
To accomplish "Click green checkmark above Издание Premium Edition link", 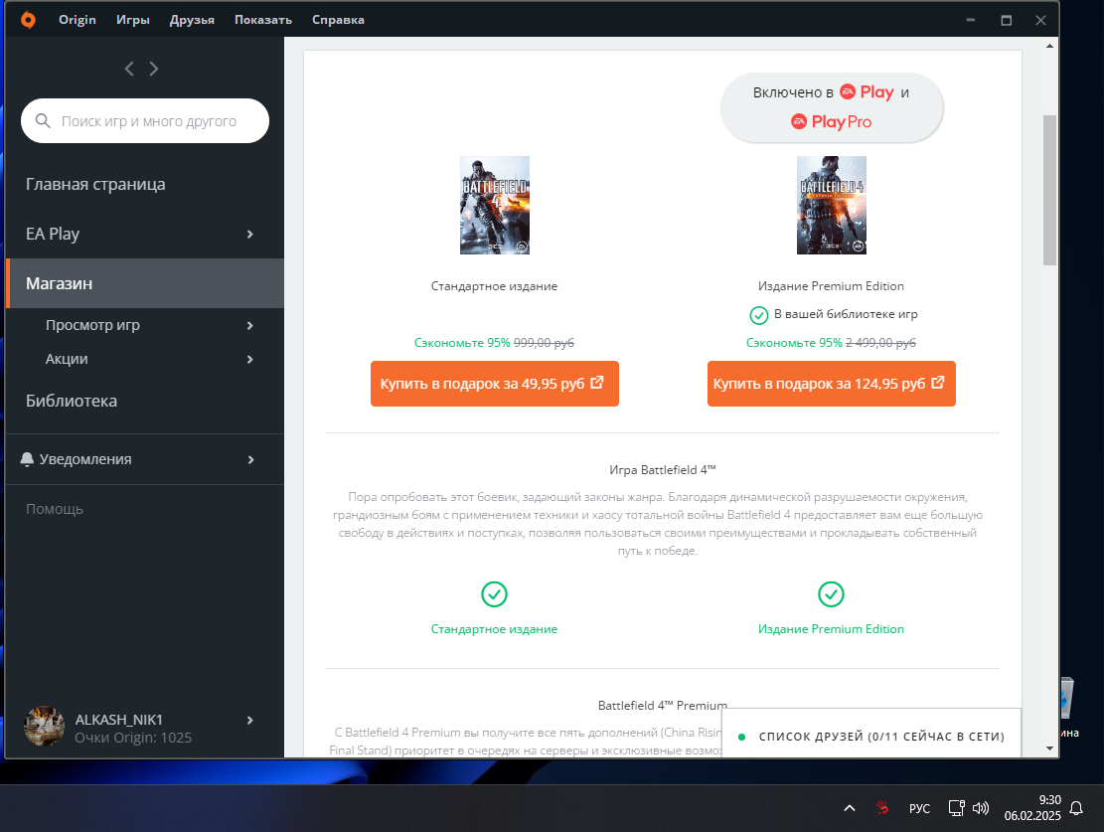I will 831,593.
